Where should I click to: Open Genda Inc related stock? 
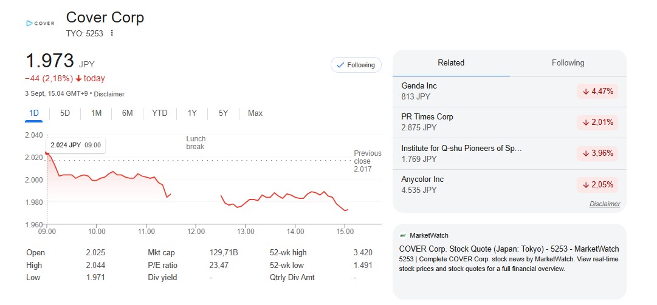click(419, 86)
